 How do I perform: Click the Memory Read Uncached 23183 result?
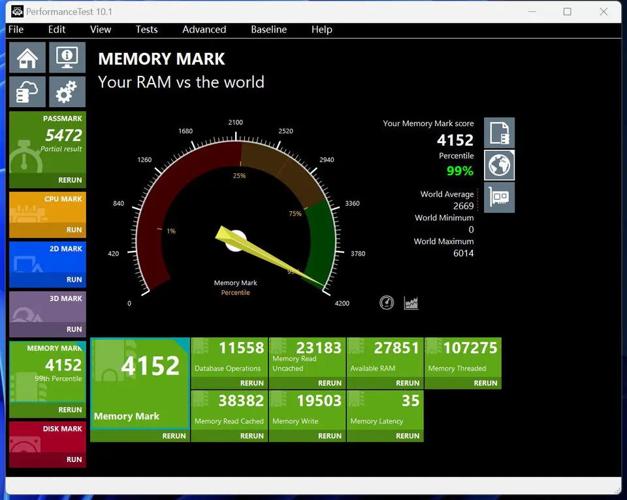[x=307, y=358]
